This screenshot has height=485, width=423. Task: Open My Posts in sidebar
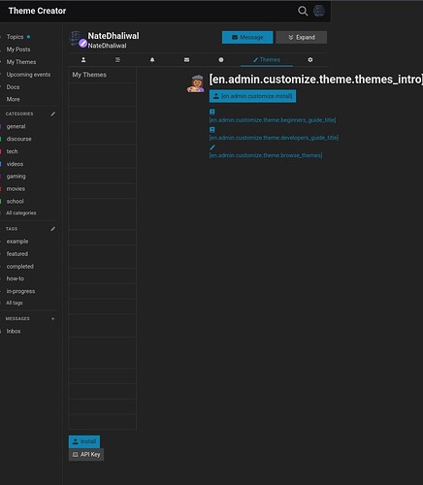click(18, 49)
